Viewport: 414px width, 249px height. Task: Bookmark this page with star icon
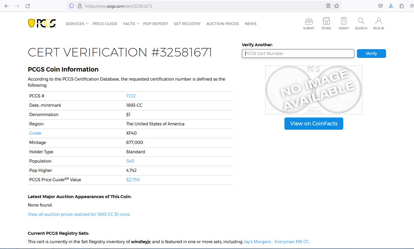point(337,6)
